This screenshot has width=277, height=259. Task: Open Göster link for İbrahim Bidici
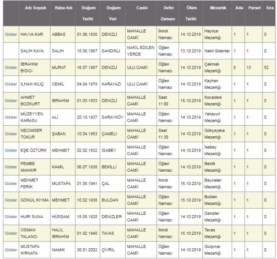(x=11, y=67)
